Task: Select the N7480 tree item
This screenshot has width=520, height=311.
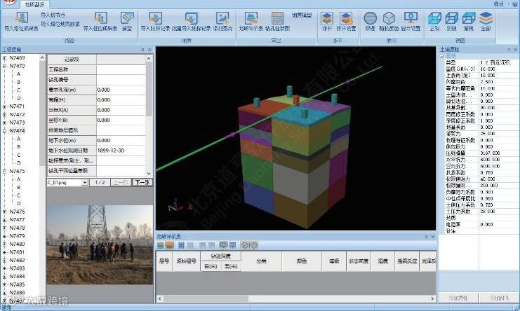Action: pyautogui.click(x=17, y=244)
